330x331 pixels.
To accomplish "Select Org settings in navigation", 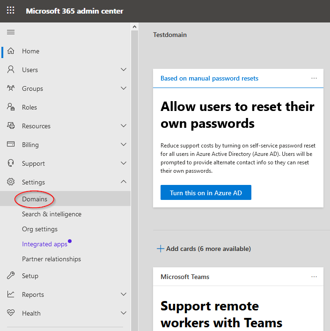I will [40, 229].
